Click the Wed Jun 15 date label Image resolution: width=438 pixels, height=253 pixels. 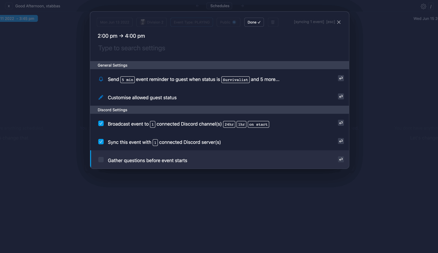425,19
